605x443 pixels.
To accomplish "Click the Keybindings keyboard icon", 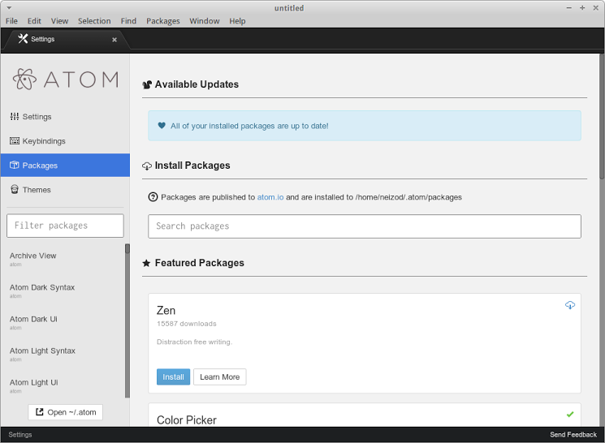I will pos(15,140).
